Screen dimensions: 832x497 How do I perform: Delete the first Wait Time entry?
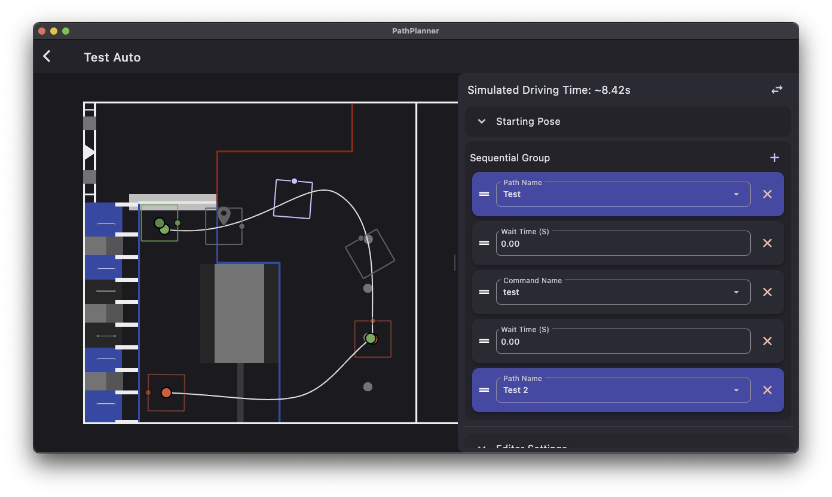(x=767, y=243)
